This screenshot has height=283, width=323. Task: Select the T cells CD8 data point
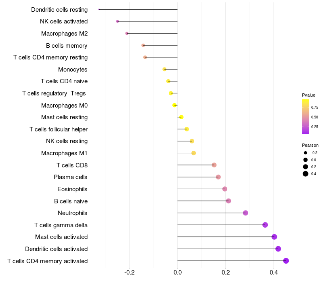214,165
